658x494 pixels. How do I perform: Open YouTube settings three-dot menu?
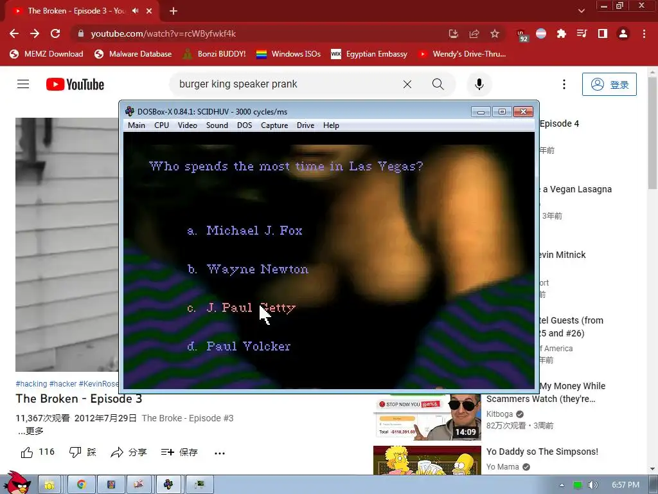(x=564, y=84)
